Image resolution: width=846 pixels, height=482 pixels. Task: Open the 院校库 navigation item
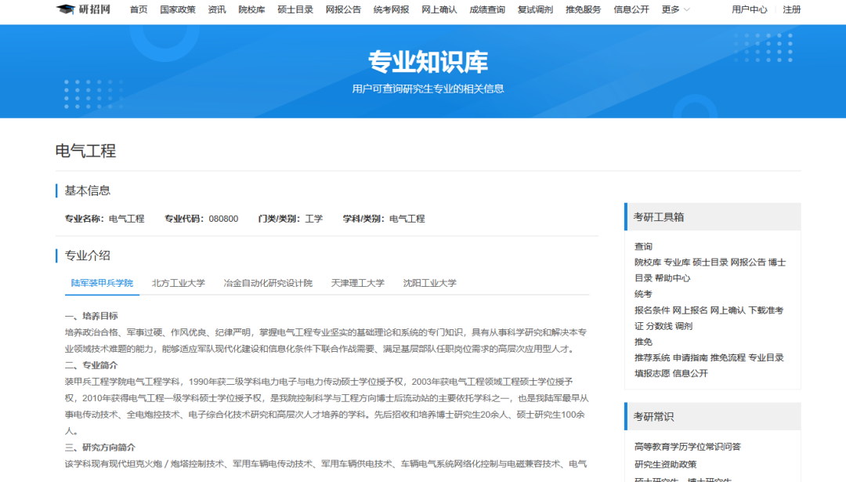tap(251, 9)
